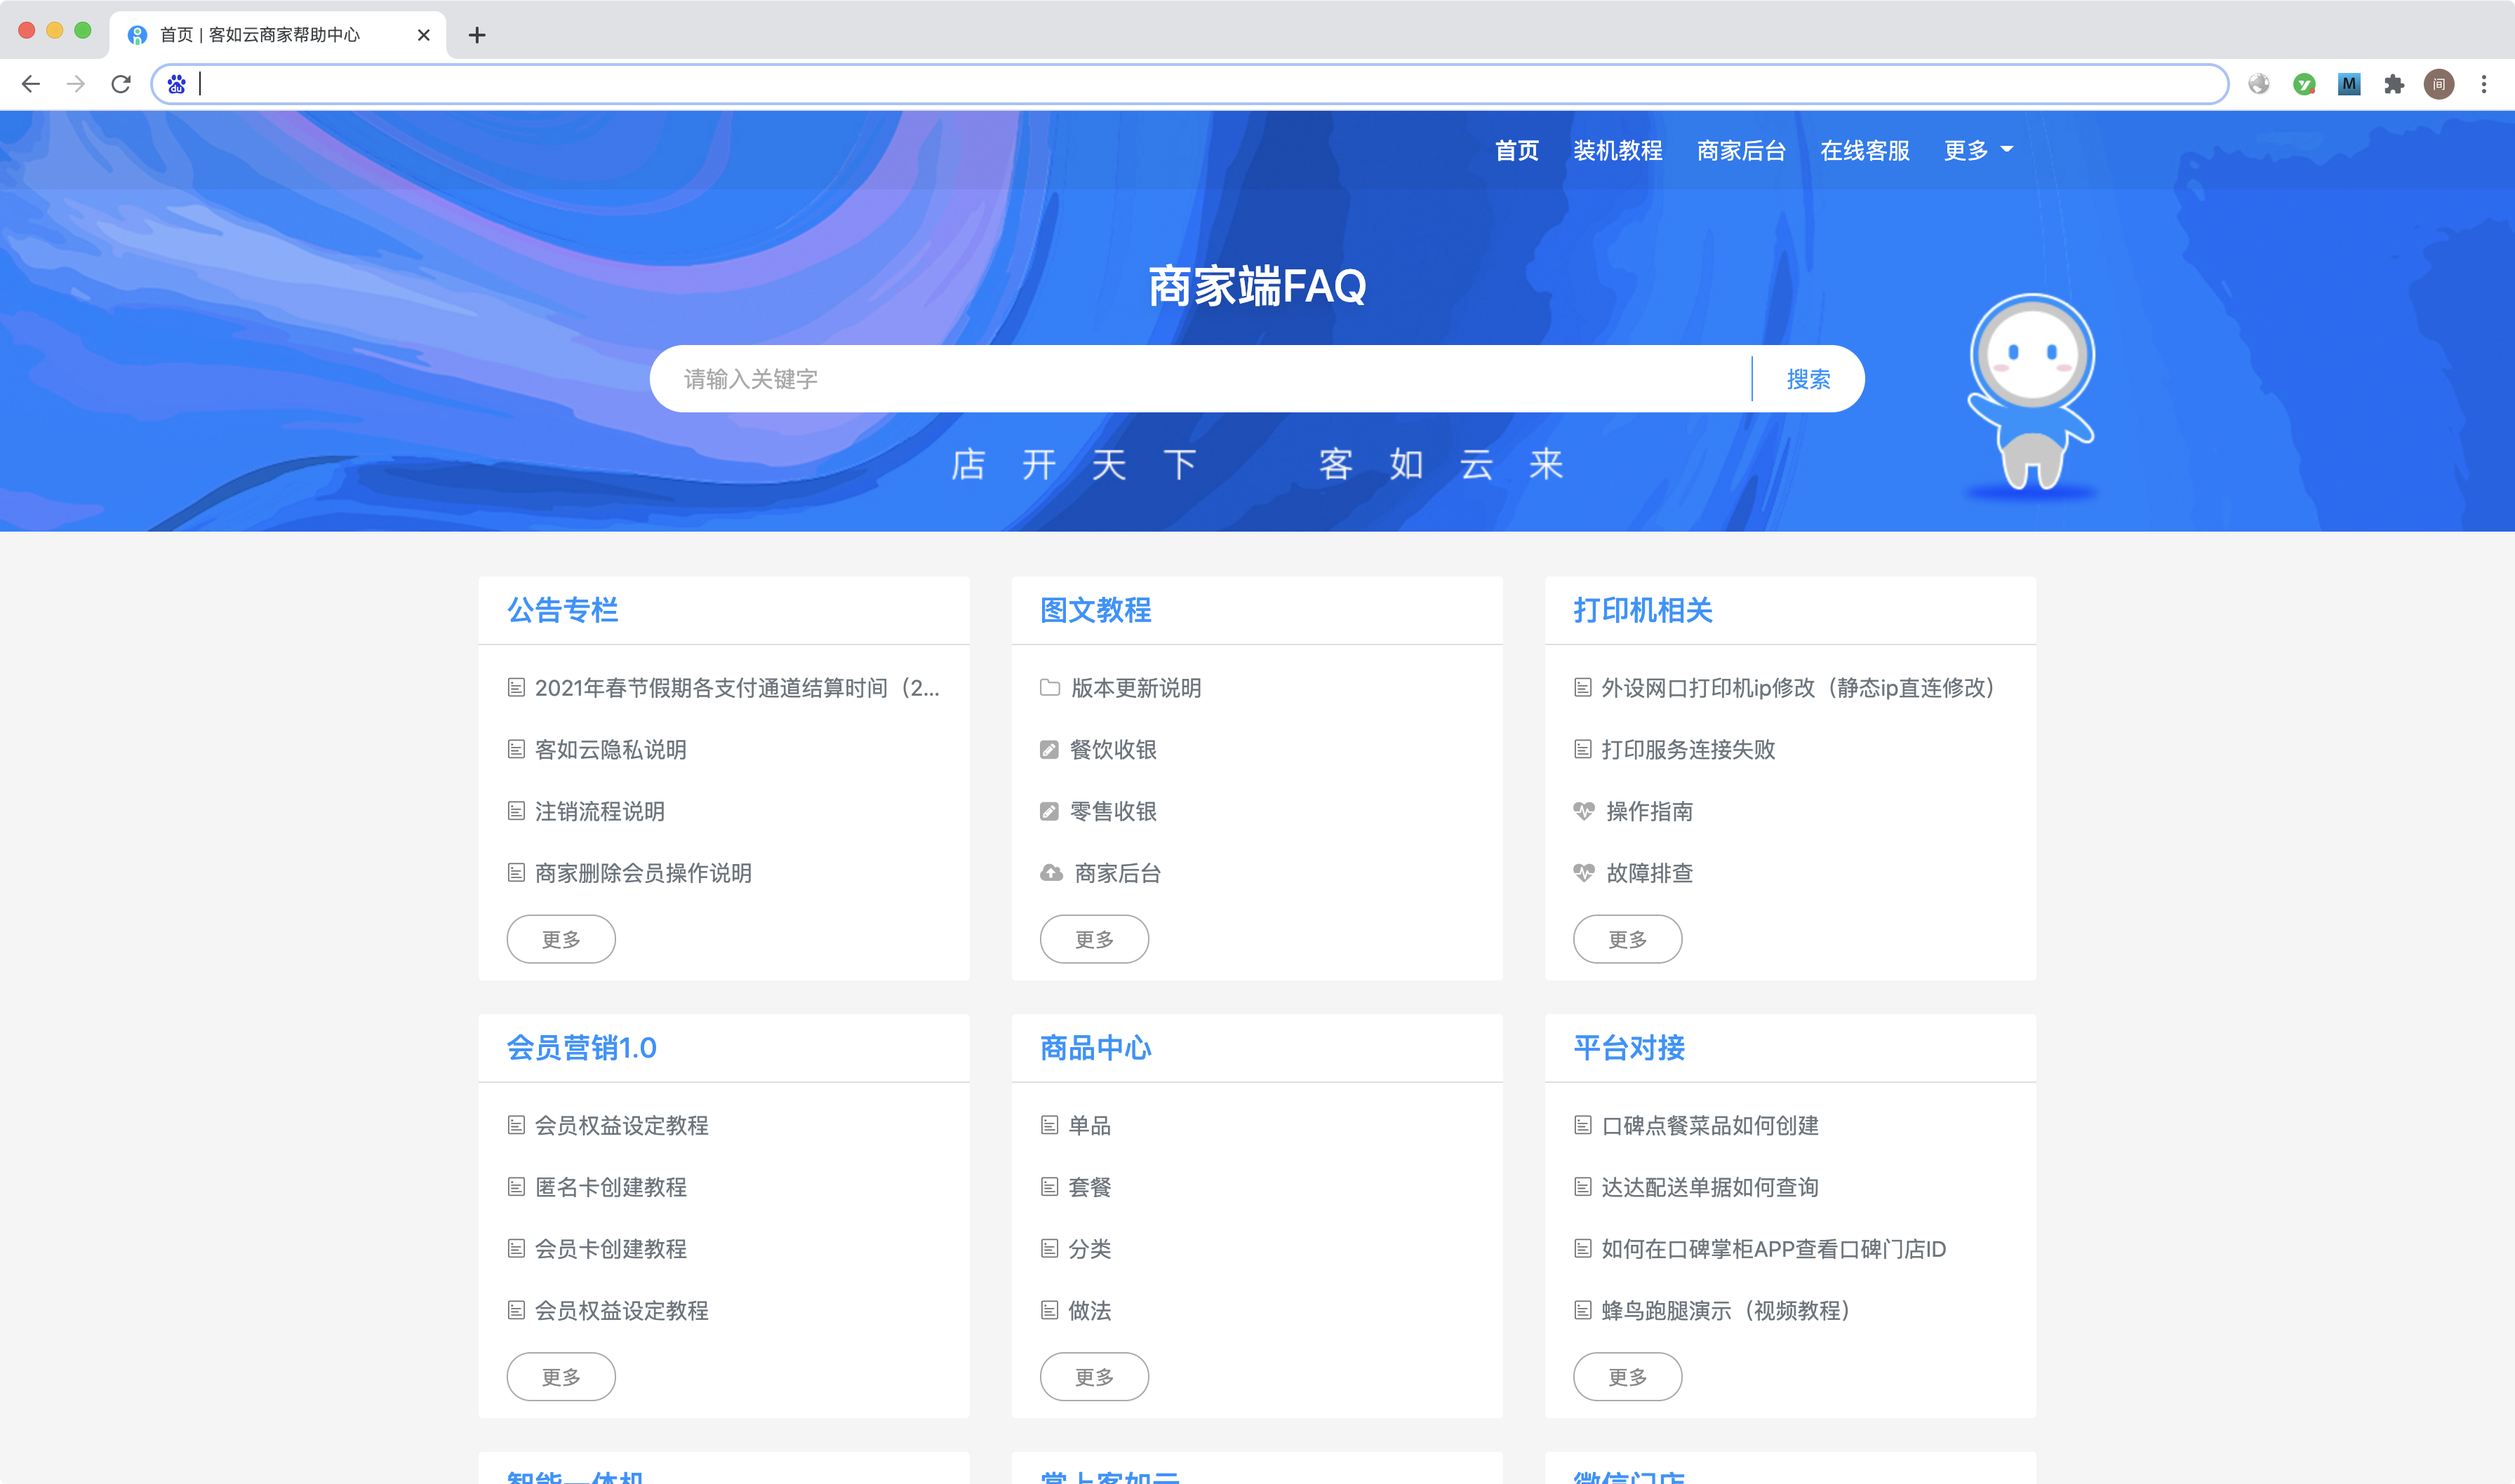The image size is (2515, 1484).
Task: Click 更多 under 会员营销1.0
Action: pyautogui.click(x=561, y=1378)
